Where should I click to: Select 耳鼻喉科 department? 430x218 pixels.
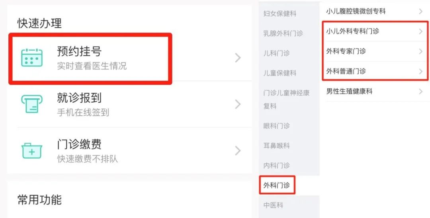point(276,146)
